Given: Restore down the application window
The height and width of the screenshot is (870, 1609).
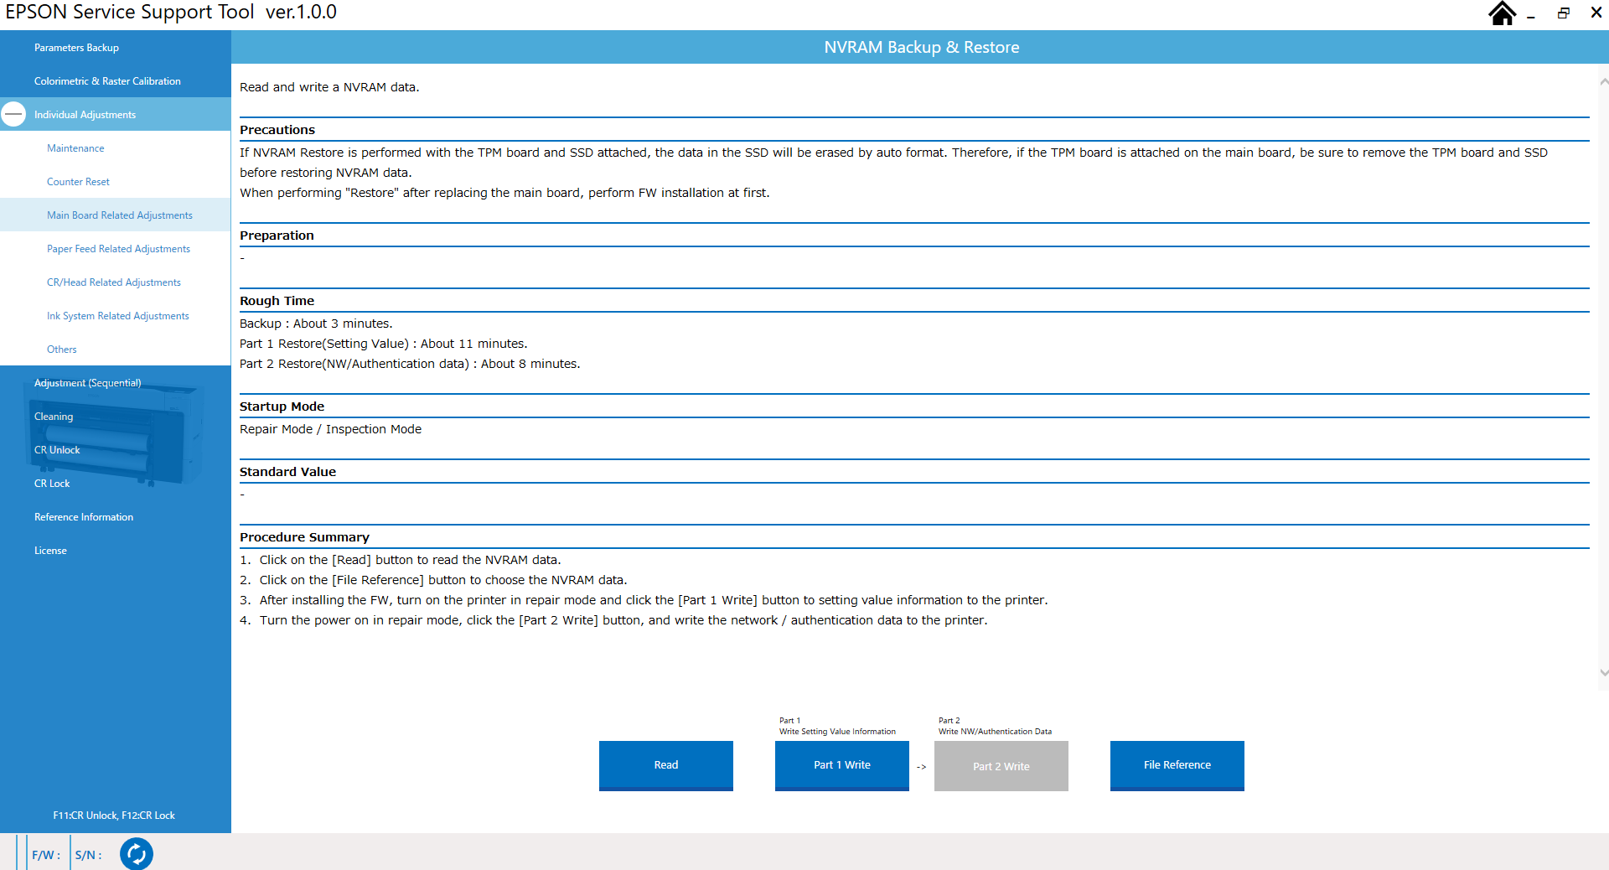Looking at the screenshot, I should 1564,13.
